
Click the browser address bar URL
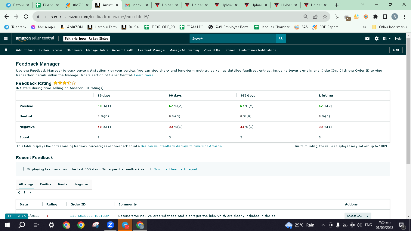click(x=96, y=17)
